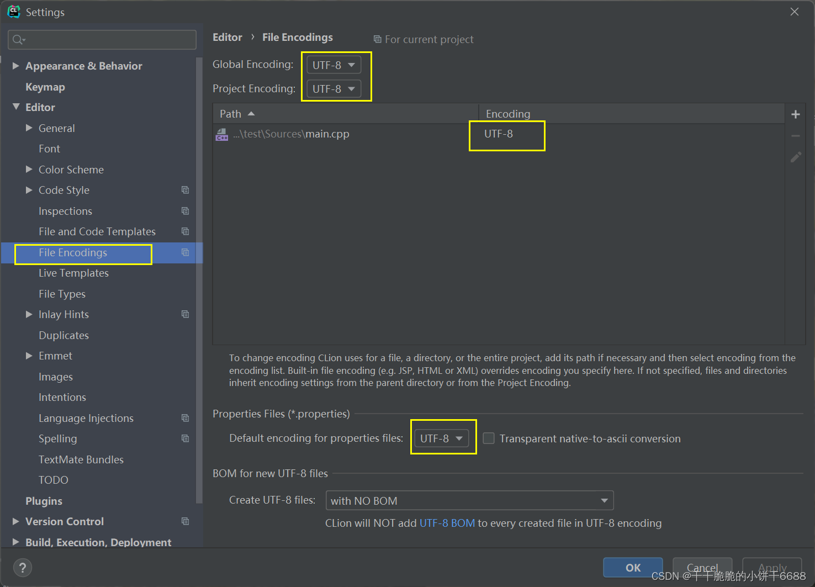Open TextMate Bundles settings page

point(81,459)
